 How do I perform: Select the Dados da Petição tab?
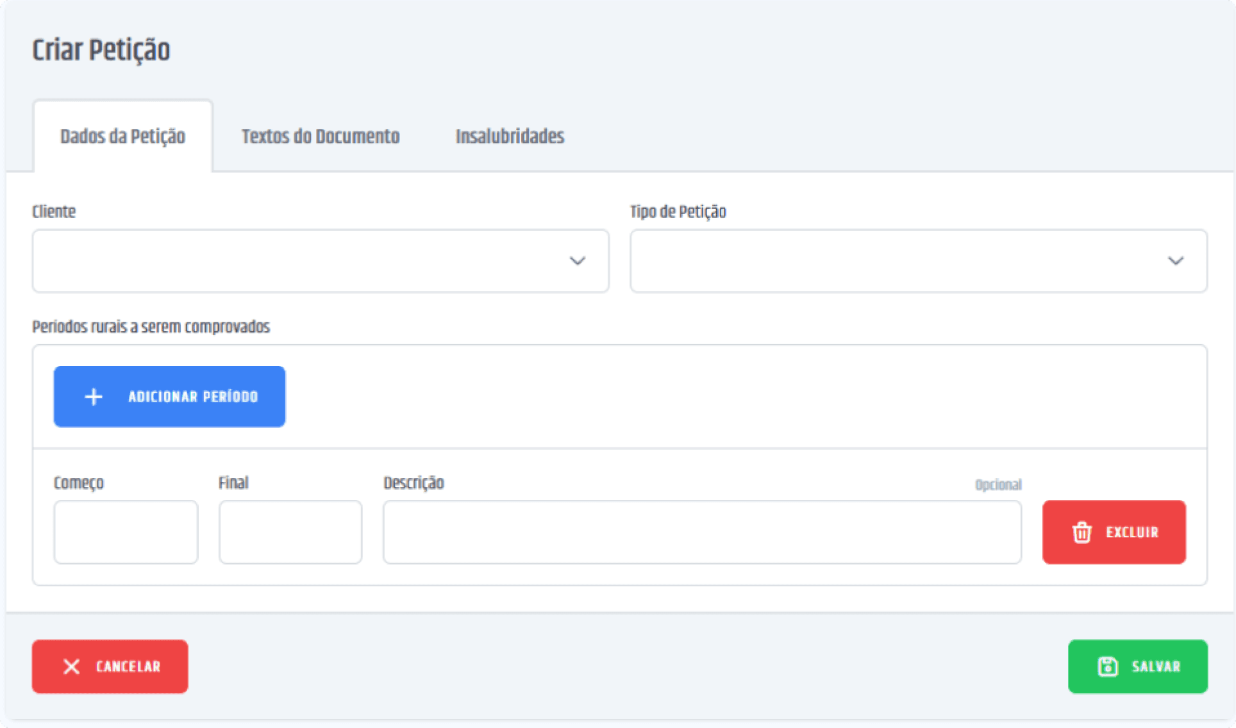(x=122, y=136)
